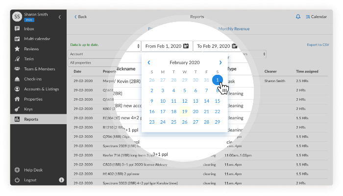The image size is (343, 196).
Task: Go to the next month in the calendar
Action: pos(220,63)
